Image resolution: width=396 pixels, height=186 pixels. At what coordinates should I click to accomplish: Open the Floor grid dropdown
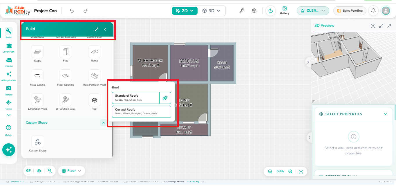(72, 171)
